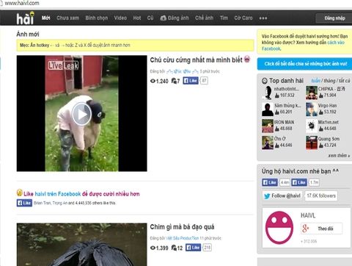Open comments icon with 7 comments
This screenshot has height=266, width=352.
click(174, 81)
